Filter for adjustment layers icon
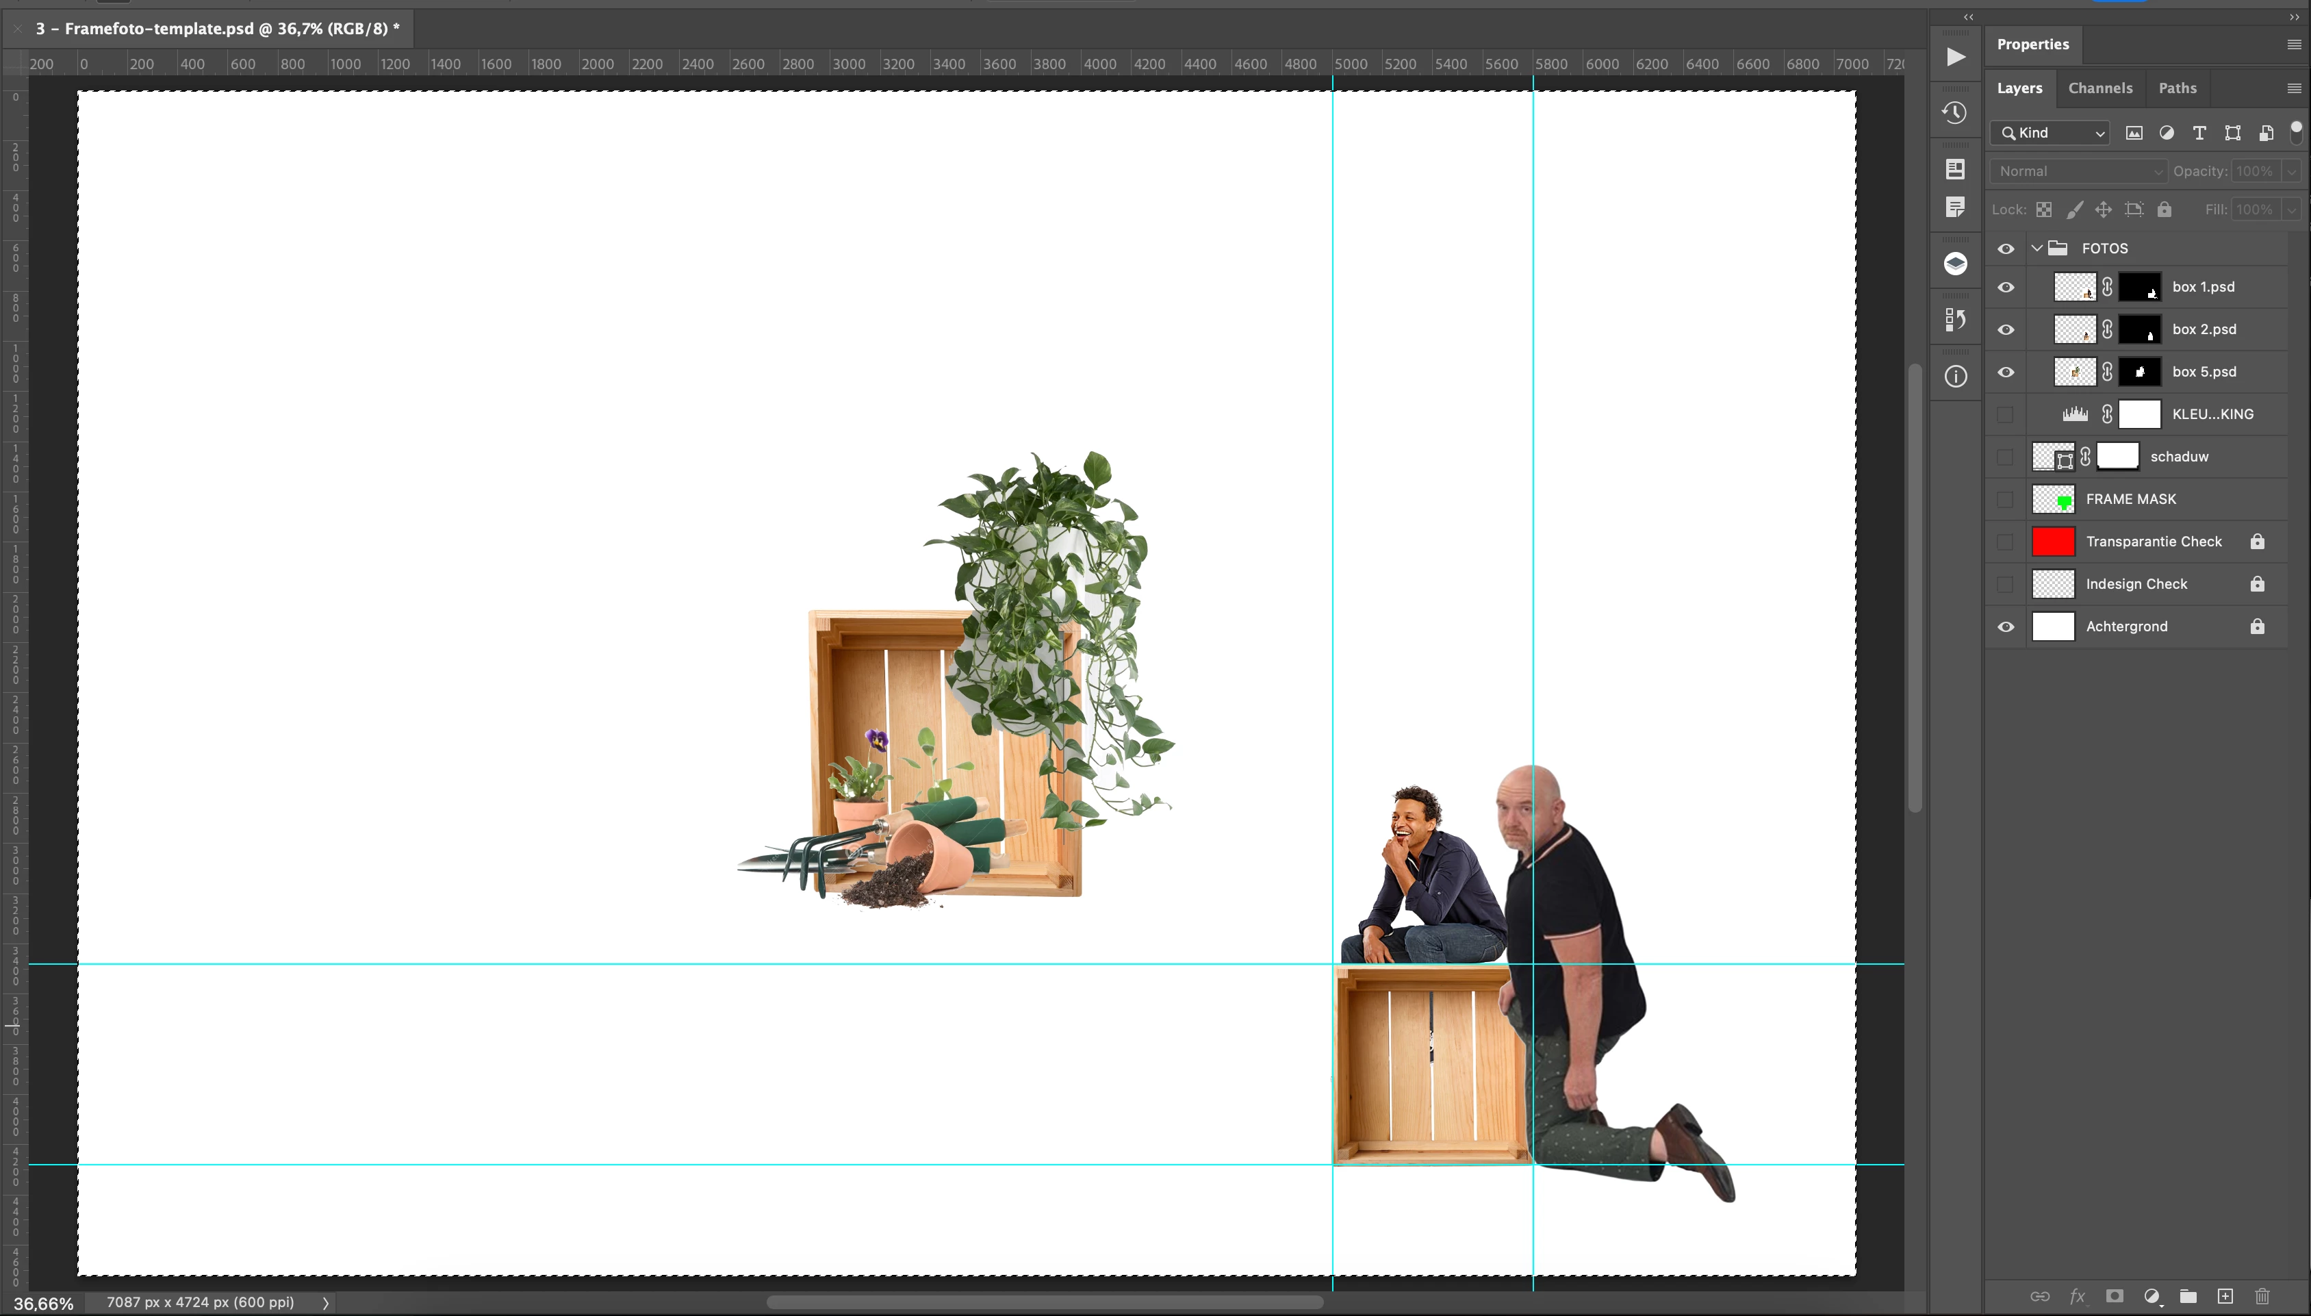This screenshot has height=1316, width=2311. [x=2167, y=133]
